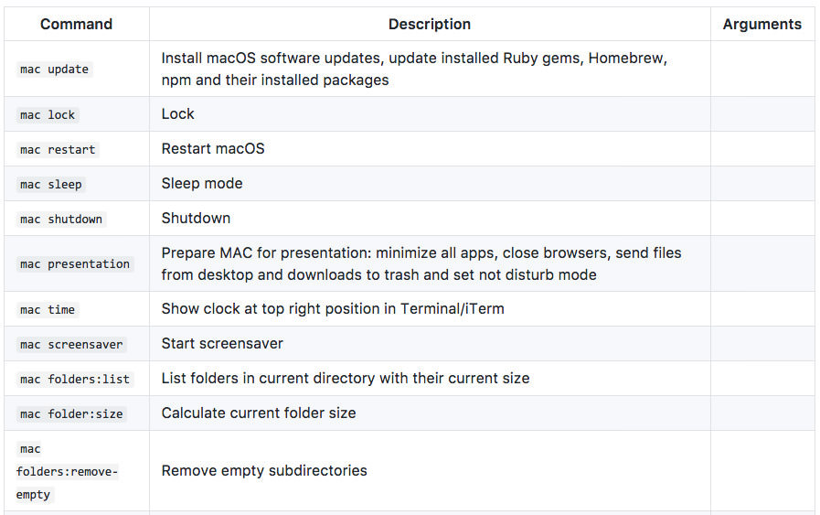Select the 'mac folder:size' command label

pos(71,414)
